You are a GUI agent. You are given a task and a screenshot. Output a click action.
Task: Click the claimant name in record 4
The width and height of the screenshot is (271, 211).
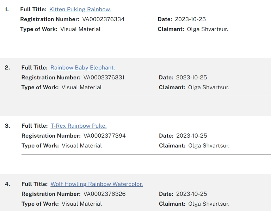pyautogui.click(x=209, y=204)
